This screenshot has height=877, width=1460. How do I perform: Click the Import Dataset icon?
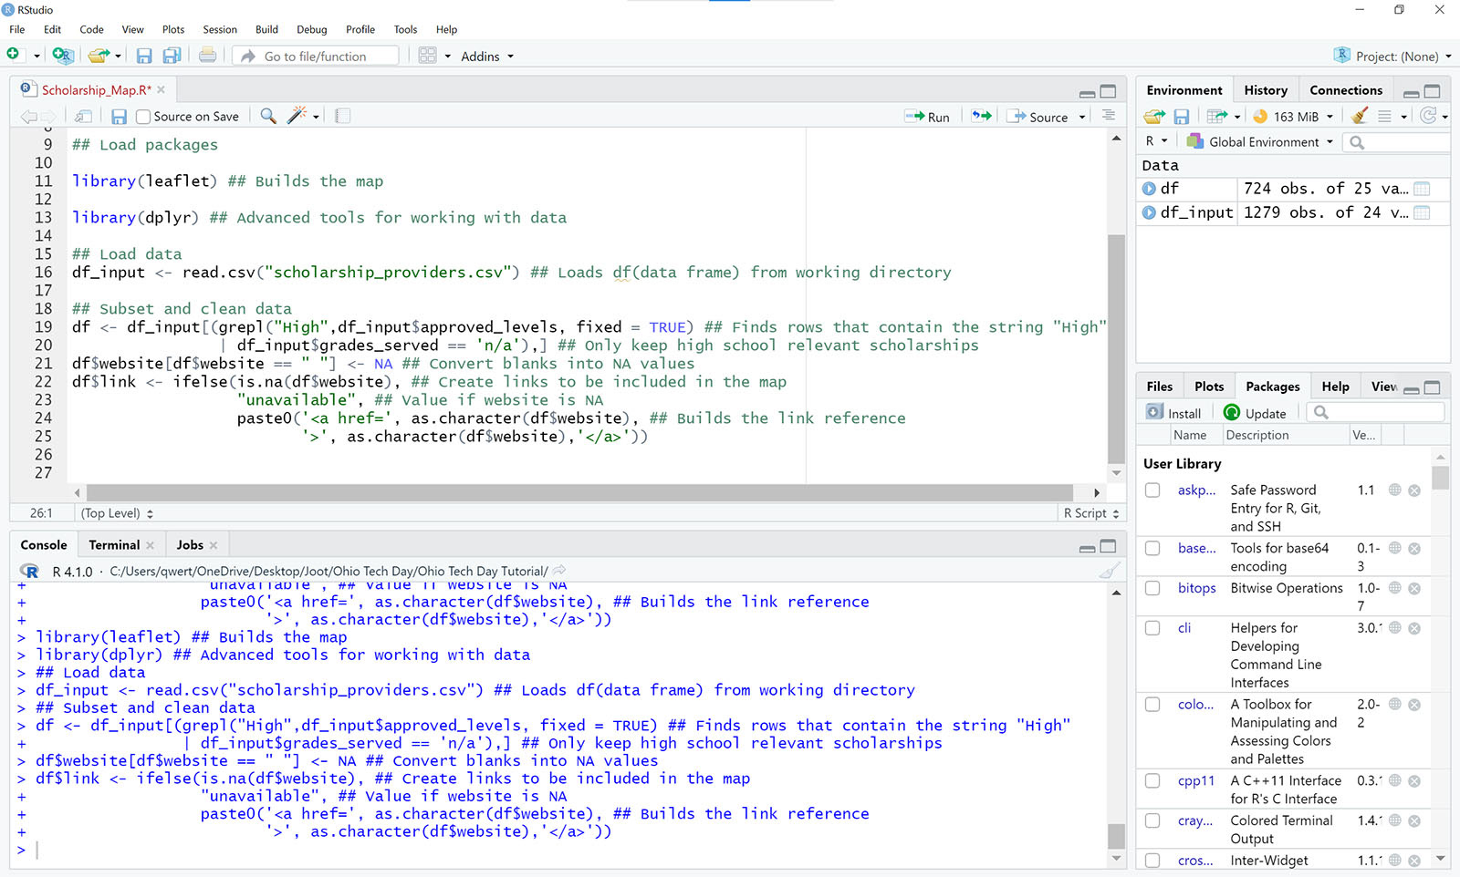[1216, 116]
